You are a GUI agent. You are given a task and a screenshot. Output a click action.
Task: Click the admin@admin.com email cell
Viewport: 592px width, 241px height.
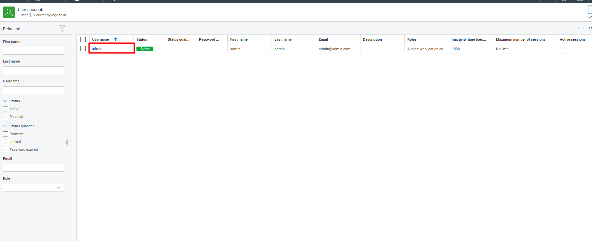click(x=338, y=49)
